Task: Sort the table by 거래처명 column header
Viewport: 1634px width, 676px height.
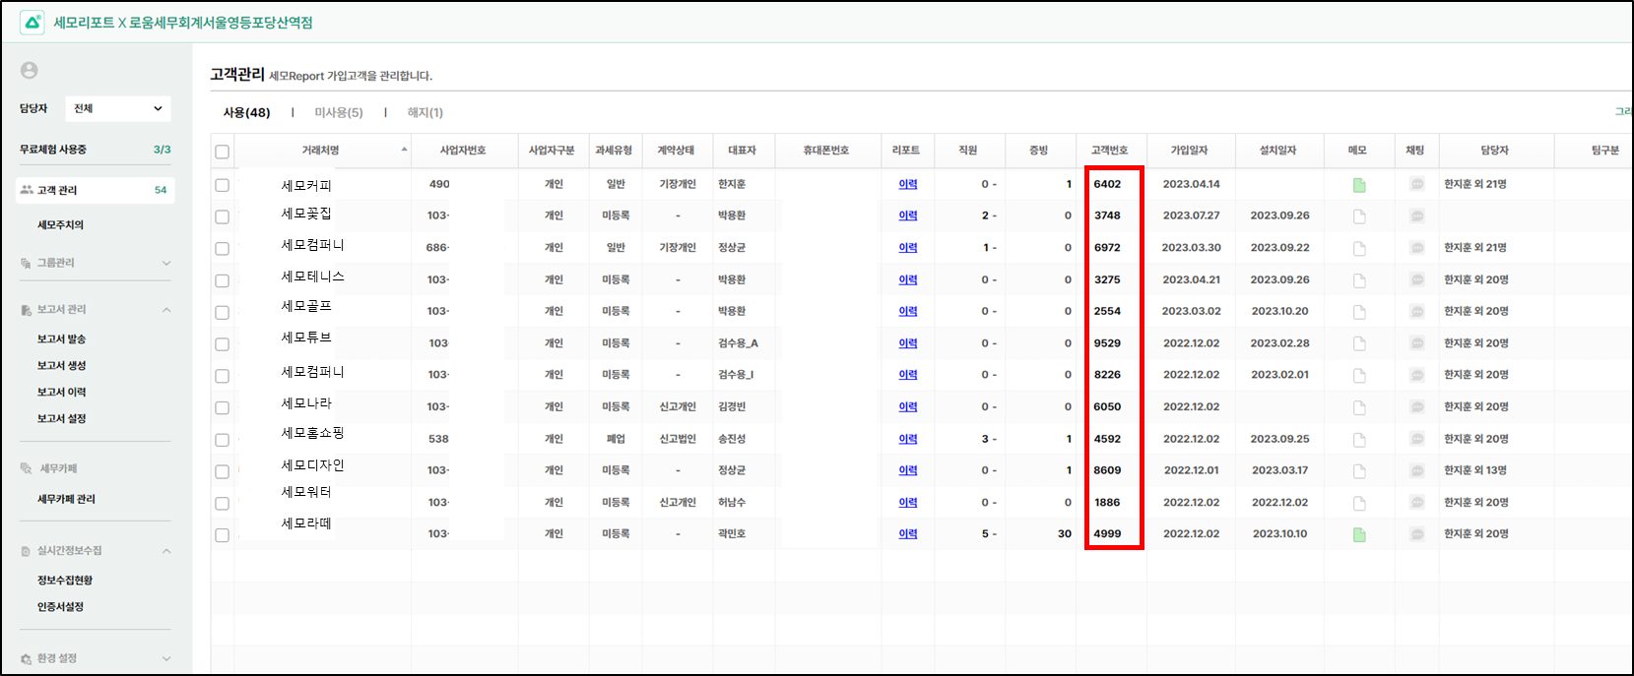Action: tap(321, 151)
